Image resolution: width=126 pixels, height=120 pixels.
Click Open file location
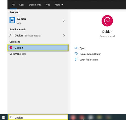[x=89, y=60]
